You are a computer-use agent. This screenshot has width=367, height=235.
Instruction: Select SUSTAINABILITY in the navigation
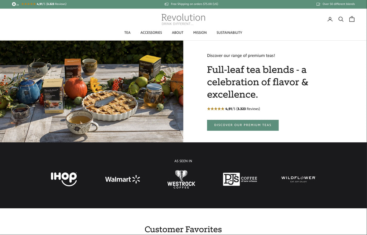point(229,33)
